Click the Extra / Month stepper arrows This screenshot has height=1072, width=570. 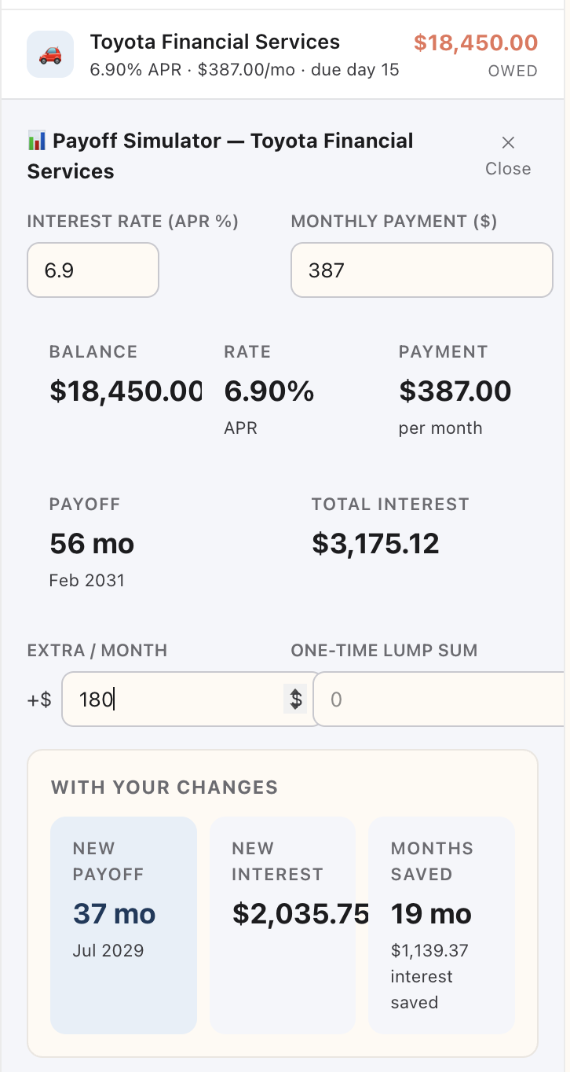pyautogui.click(x=296, y=699)
